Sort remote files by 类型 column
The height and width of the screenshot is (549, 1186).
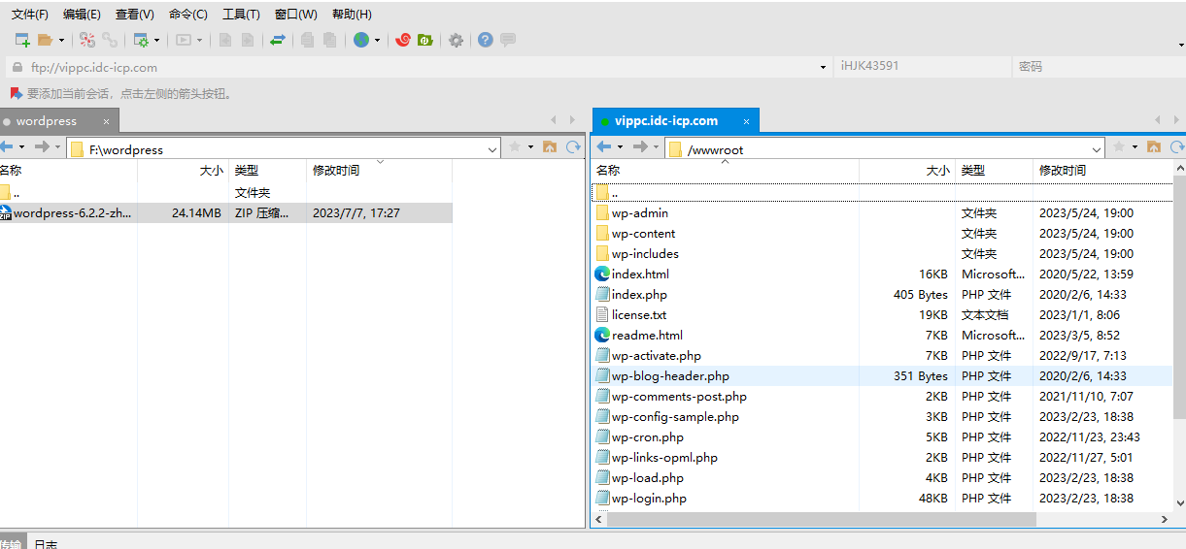pos(994,171)
